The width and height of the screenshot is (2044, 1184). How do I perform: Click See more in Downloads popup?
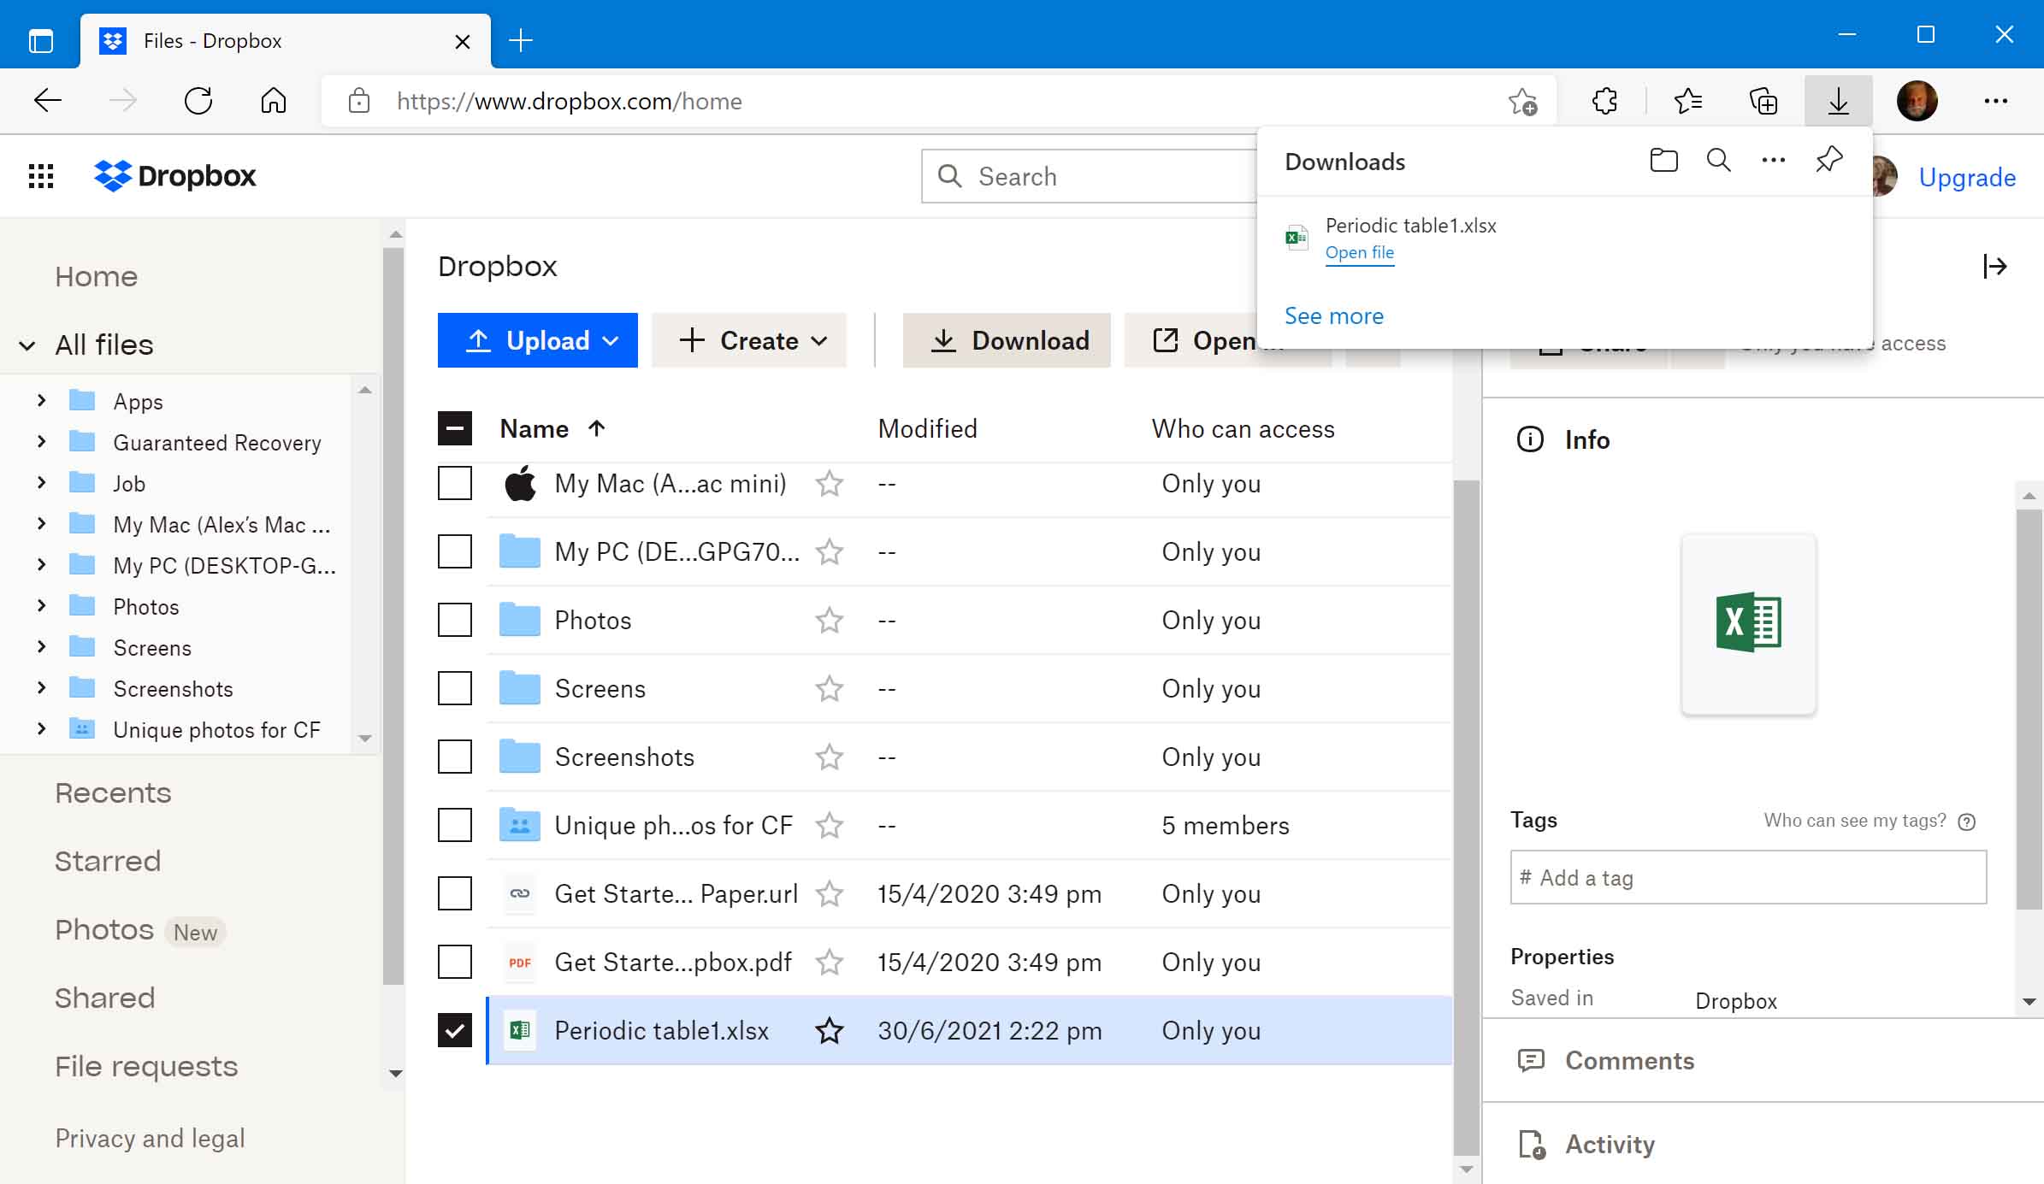[1334, 316]
